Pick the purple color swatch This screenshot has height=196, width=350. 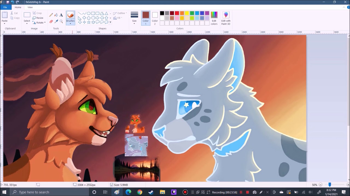pyautogui.click(x=207, y=13)
